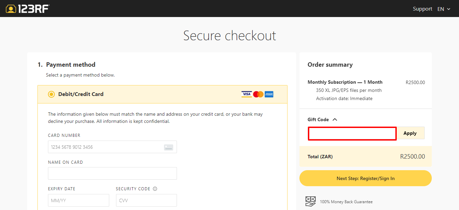Click the CVV security code field
Screen dimensions: 459x210
coord(146,200)
